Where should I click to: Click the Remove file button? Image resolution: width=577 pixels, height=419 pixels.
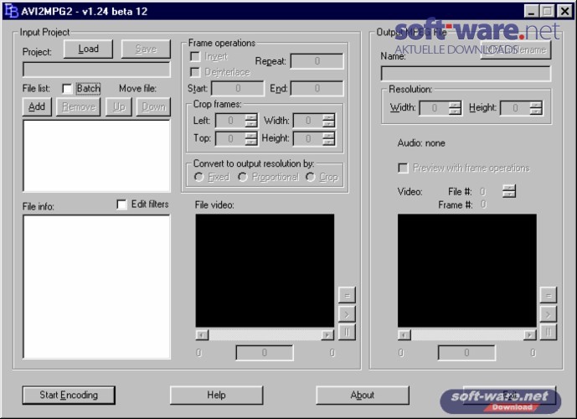79,106
